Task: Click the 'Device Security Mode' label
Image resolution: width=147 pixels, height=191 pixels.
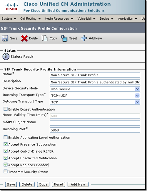Action: [x=20, y=88]
